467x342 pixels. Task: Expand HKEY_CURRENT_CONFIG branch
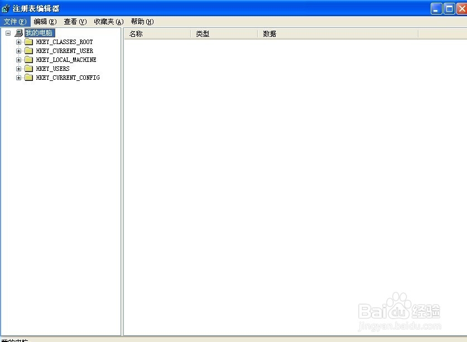click(x=18, y=78)
